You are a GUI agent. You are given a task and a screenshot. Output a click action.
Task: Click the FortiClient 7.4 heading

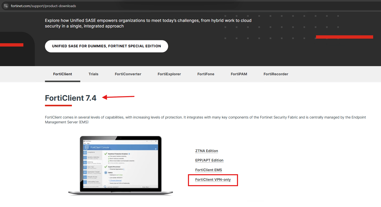coord(71,98)
